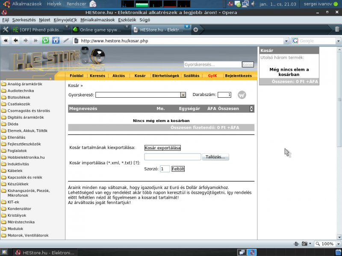This screenshot has height=256, width=342.
Task: Click the show desktop button in bottom panel
Action: [5, 252]
